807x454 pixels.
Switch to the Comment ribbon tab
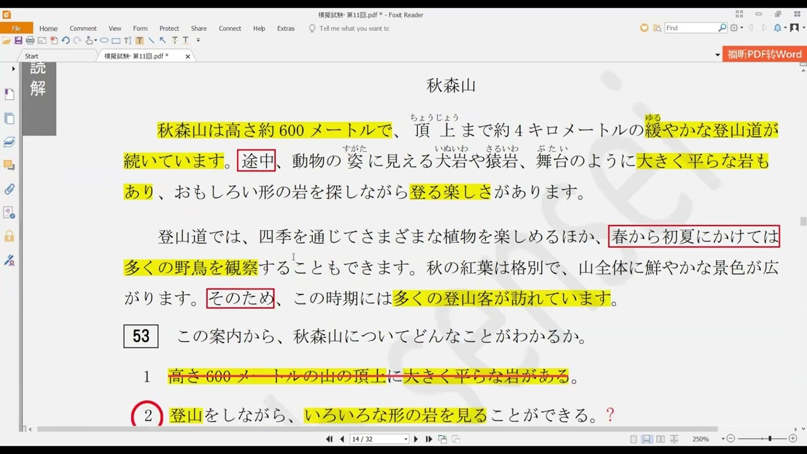(83, 28)
